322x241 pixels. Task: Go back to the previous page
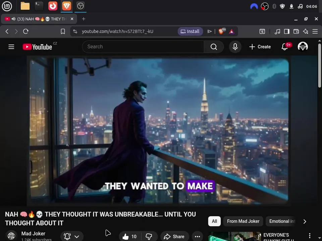click(7, 31)
